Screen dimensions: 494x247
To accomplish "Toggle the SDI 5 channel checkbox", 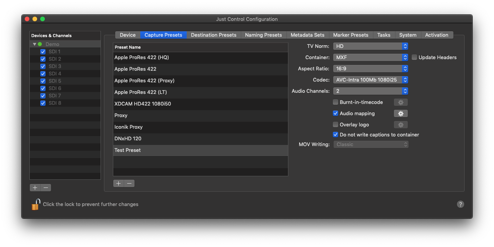I will coord(43,81).
